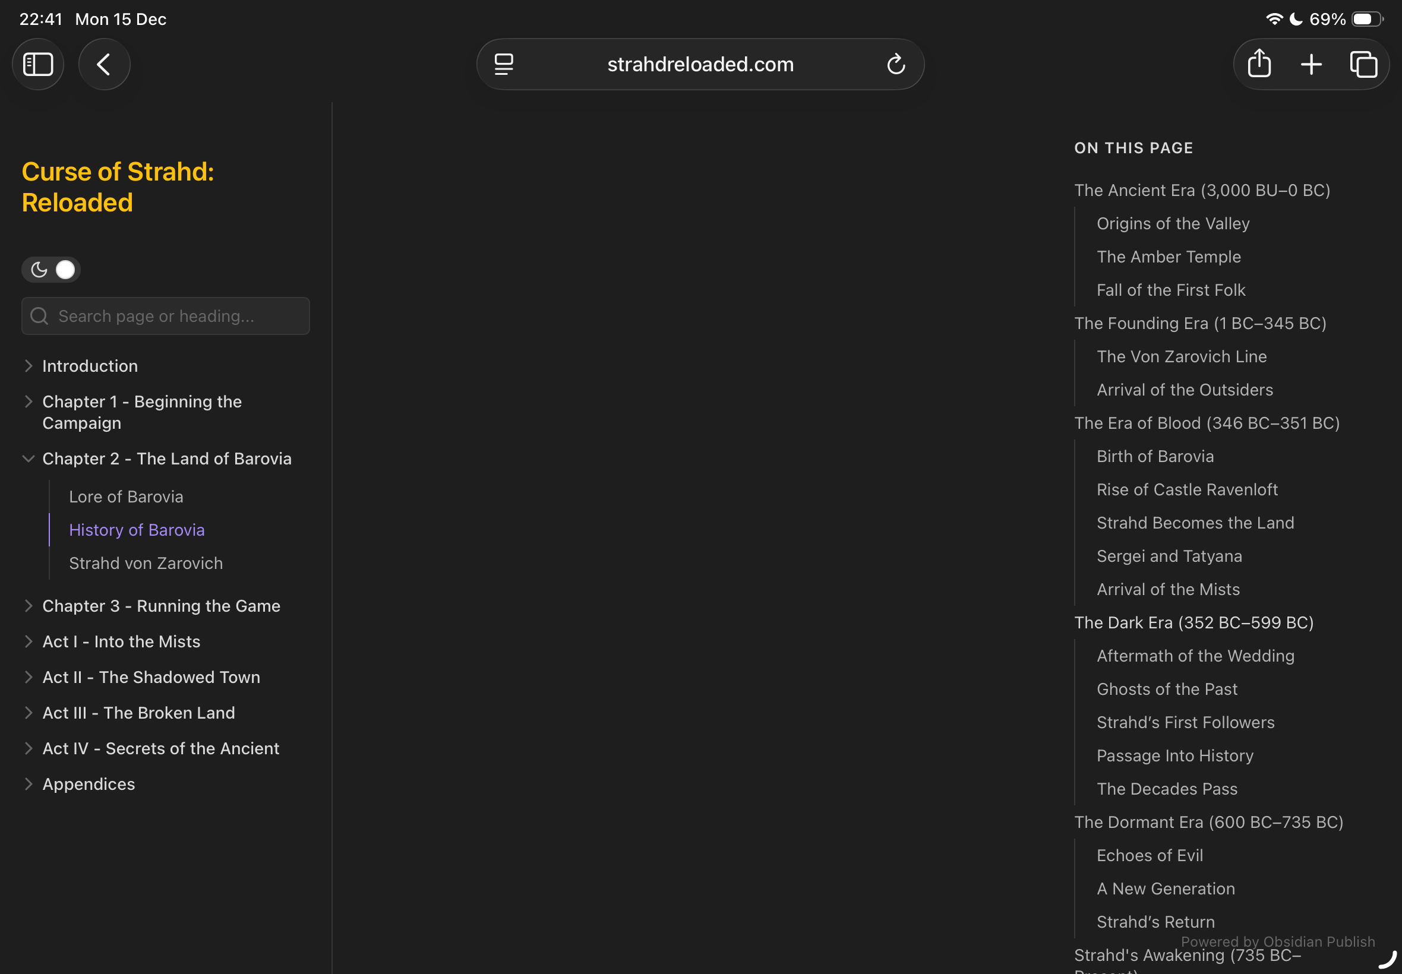Viewport: 1402px width, 974px height.
Task: Open the Lore of Barovia page
Action: click(x=126, y=497)
